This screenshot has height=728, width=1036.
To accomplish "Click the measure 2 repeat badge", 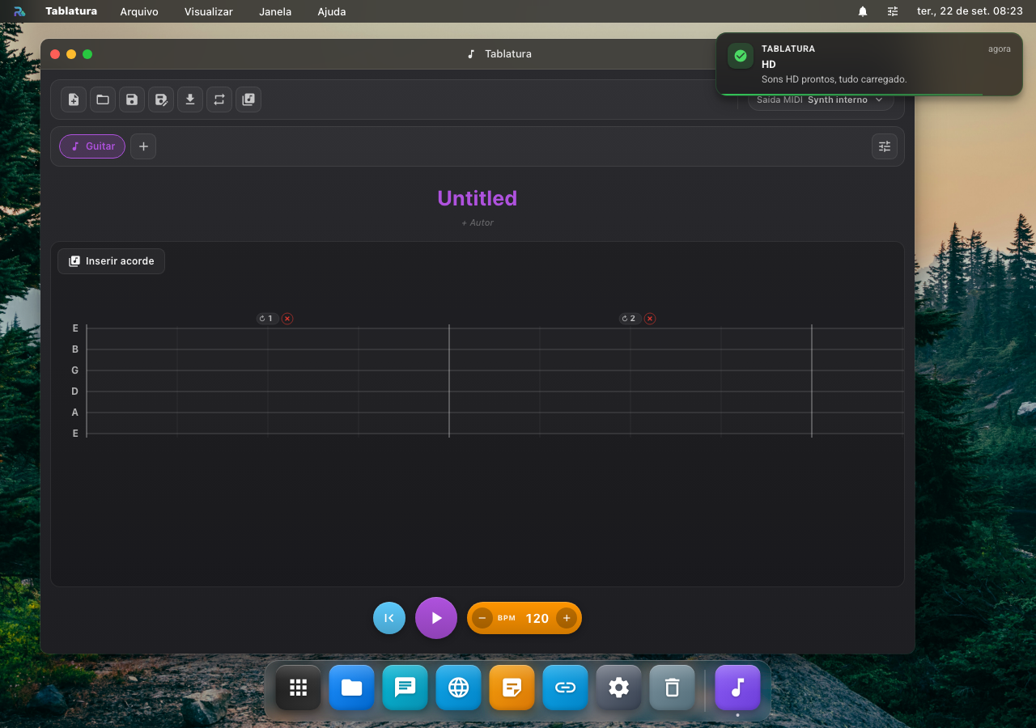I will point(631,319).
